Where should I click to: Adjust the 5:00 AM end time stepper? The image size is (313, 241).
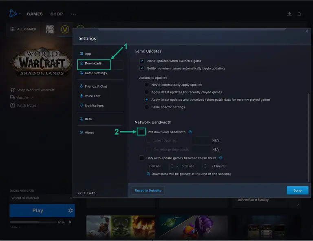pos(205,166)
